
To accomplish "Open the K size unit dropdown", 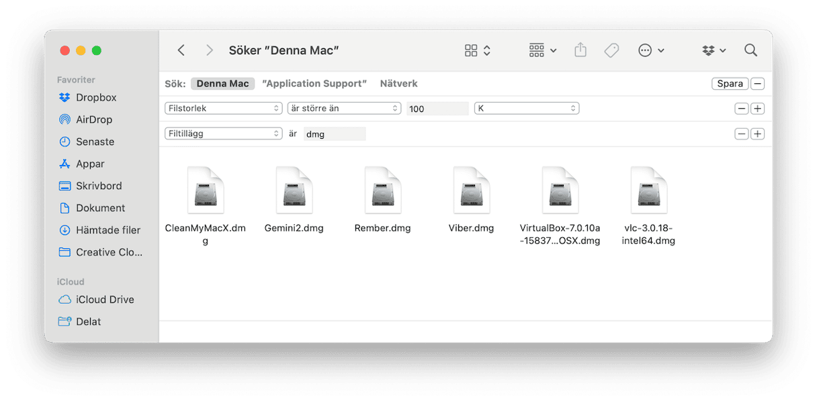I will (x=527, y=109).
